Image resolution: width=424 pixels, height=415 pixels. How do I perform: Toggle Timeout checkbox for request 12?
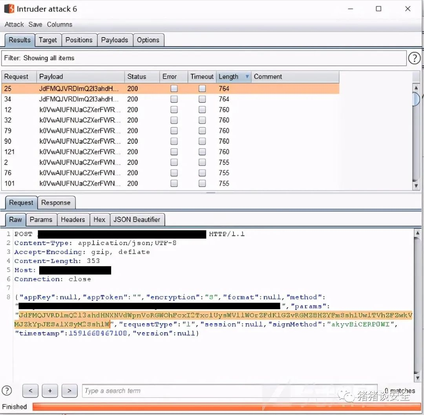(202, 110)
